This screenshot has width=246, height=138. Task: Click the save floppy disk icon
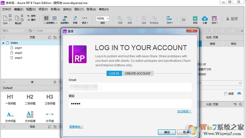coord(10,15)
